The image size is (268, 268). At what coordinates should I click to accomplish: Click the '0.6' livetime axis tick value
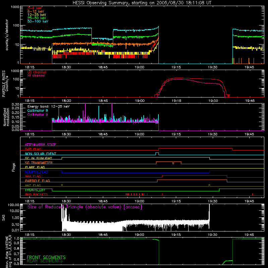click(16, 259)
